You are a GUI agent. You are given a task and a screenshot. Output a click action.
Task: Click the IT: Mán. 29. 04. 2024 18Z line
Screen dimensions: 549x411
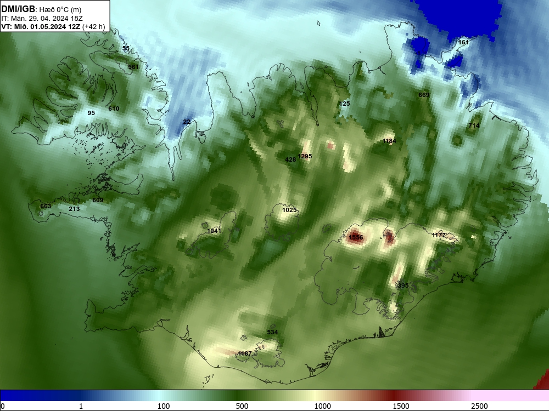click(x=42, y=19)
